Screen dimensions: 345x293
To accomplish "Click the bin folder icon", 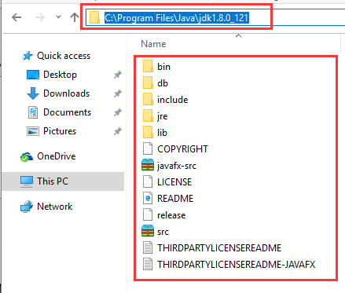I will click(148, 66).
